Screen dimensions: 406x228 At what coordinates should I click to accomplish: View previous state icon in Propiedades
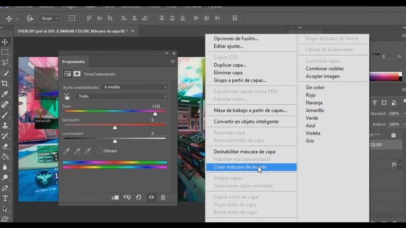point(127,197)
